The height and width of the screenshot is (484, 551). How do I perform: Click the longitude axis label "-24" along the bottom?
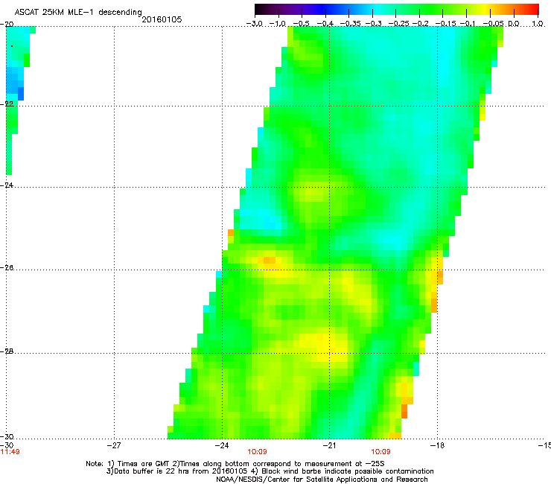222,445
